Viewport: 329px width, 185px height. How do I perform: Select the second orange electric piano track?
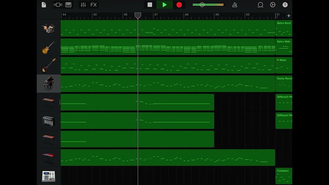49,139
